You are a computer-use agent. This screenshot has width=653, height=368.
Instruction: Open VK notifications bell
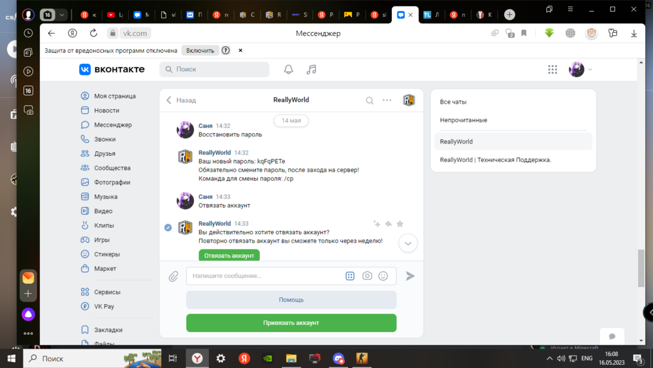(288, 70)
